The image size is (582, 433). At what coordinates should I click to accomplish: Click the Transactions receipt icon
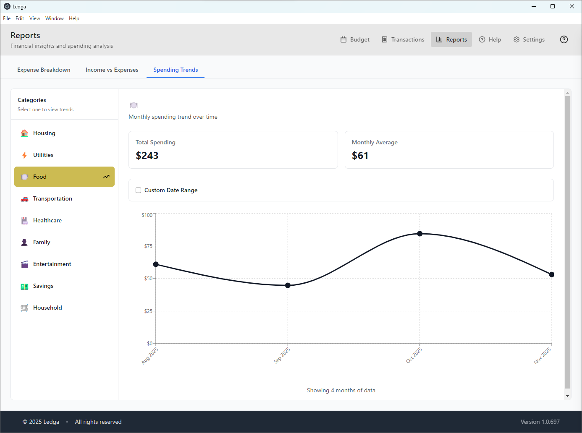pyautogui.click(x=385, y=39)
